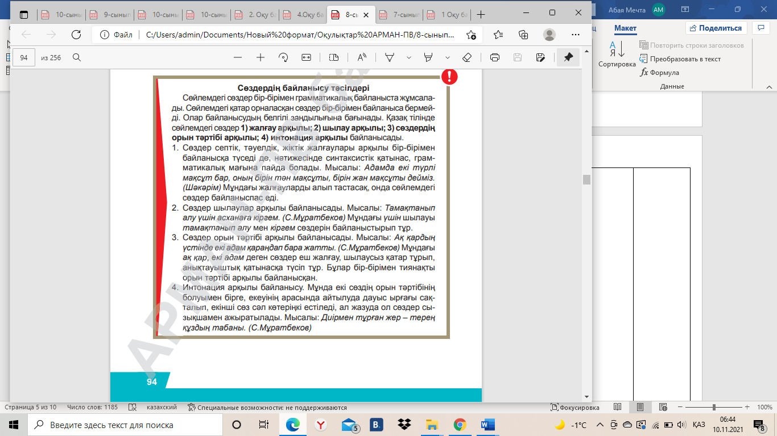Click the PDF search magnifier icon
Image resolution: width=777 pixels, height=436 pixels.
[x=77, y=57]
